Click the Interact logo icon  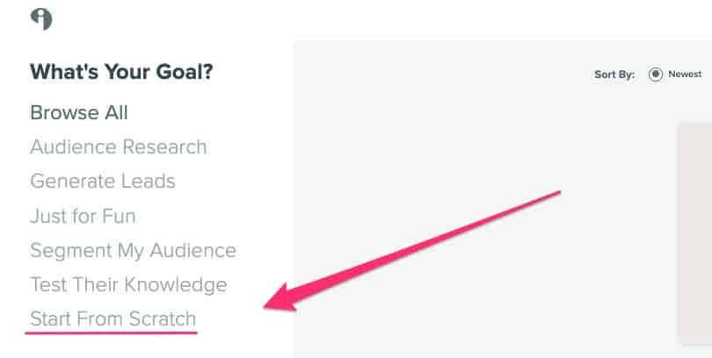point(41,19)
